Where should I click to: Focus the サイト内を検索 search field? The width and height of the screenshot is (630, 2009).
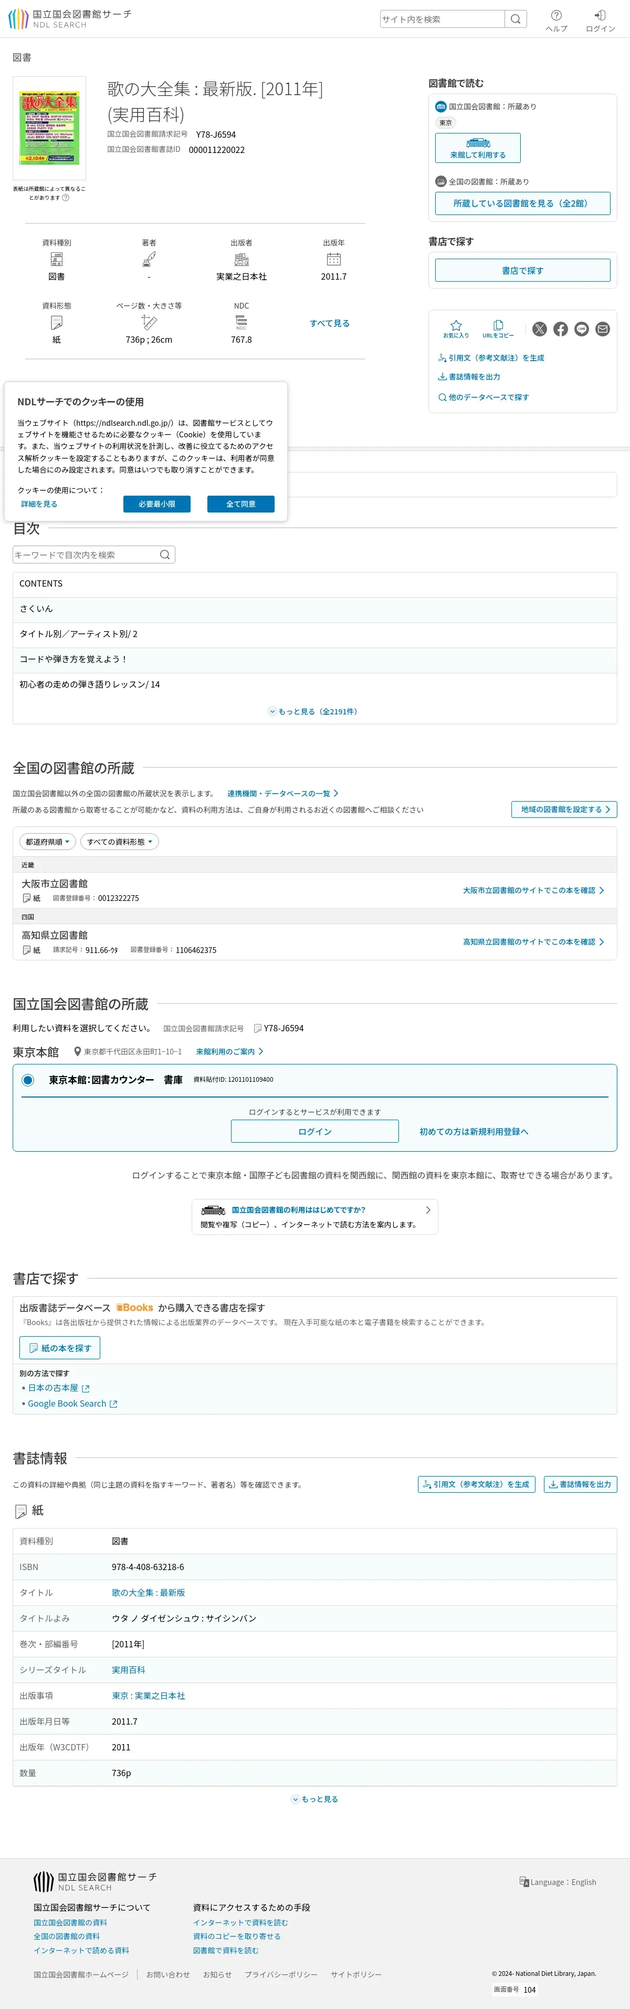443,19
